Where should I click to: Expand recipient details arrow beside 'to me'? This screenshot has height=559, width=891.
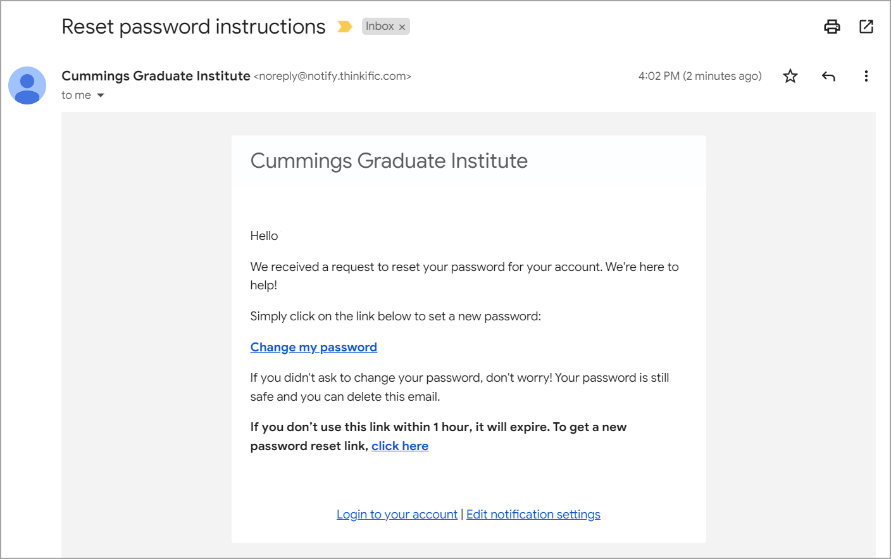click(x=101, y=96)
